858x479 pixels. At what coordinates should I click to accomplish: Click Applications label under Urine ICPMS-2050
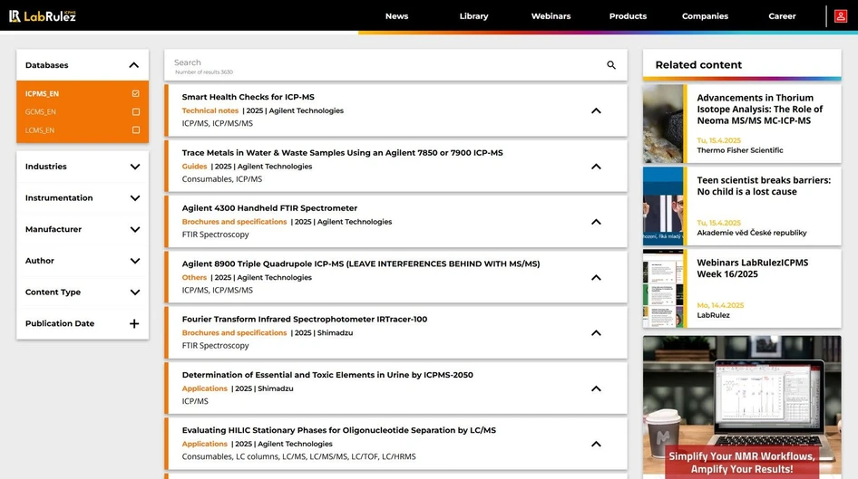[x=205, y=388]
